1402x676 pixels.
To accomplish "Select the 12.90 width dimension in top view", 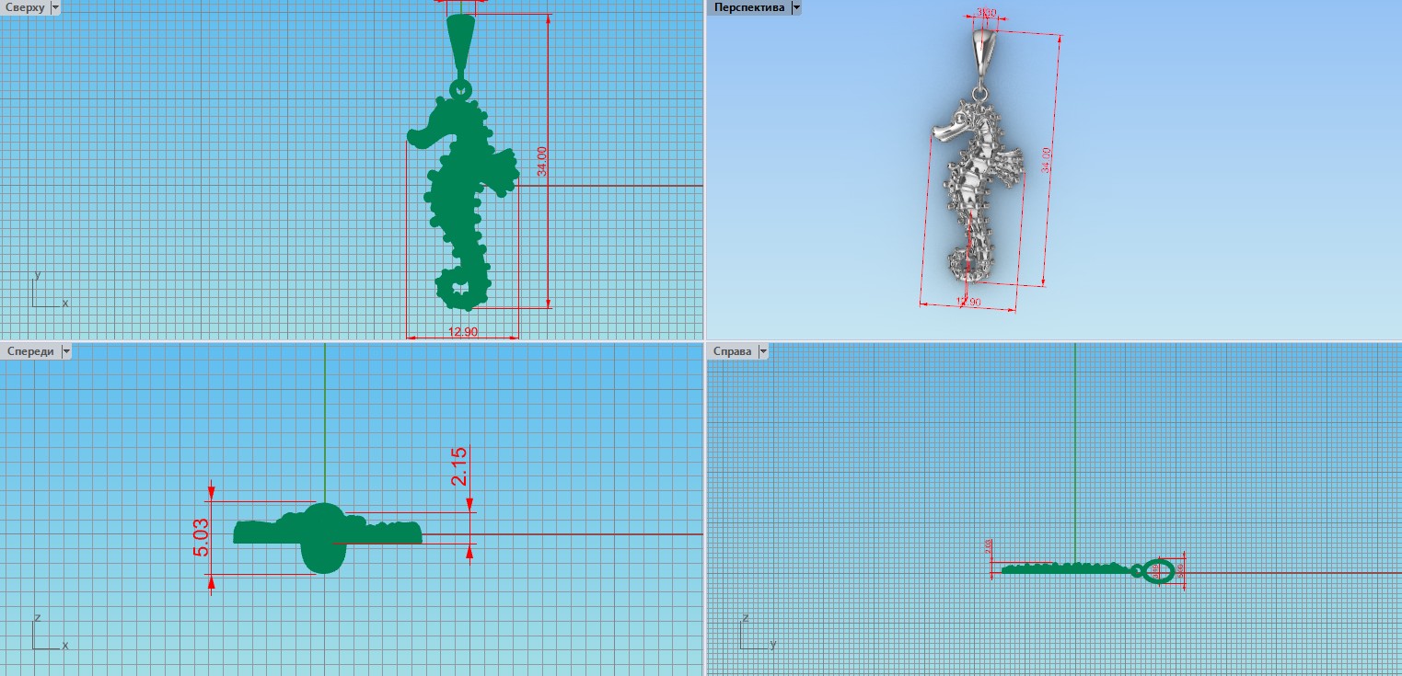I will point(463,332).
